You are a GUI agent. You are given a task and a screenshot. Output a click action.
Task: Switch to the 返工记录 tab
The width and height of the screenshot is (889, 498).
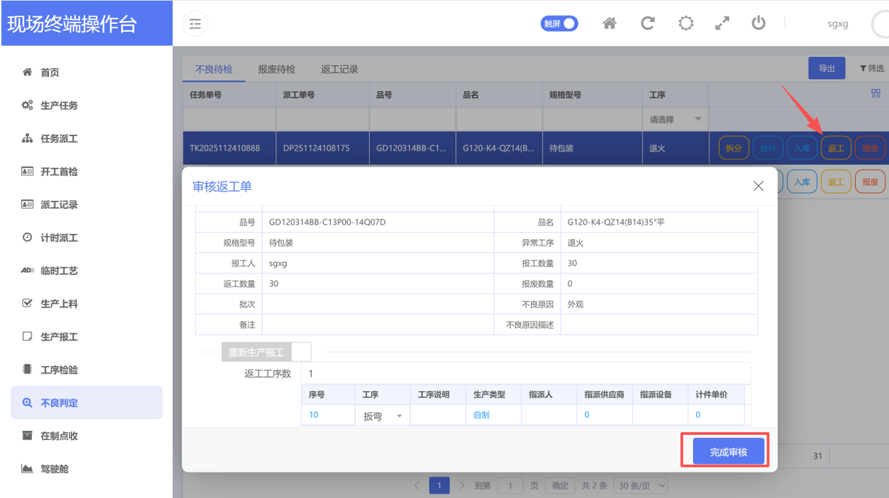(339, 69)
